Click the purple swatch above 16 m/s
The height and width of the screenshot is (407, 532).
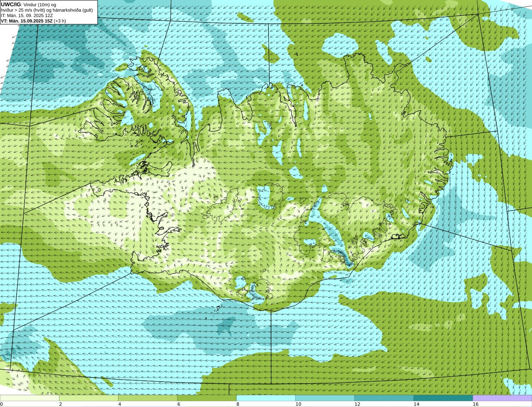pos(502,398)
